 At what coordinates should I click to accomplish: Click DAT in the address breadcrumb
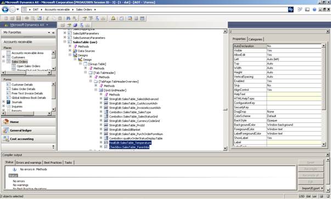36,9
